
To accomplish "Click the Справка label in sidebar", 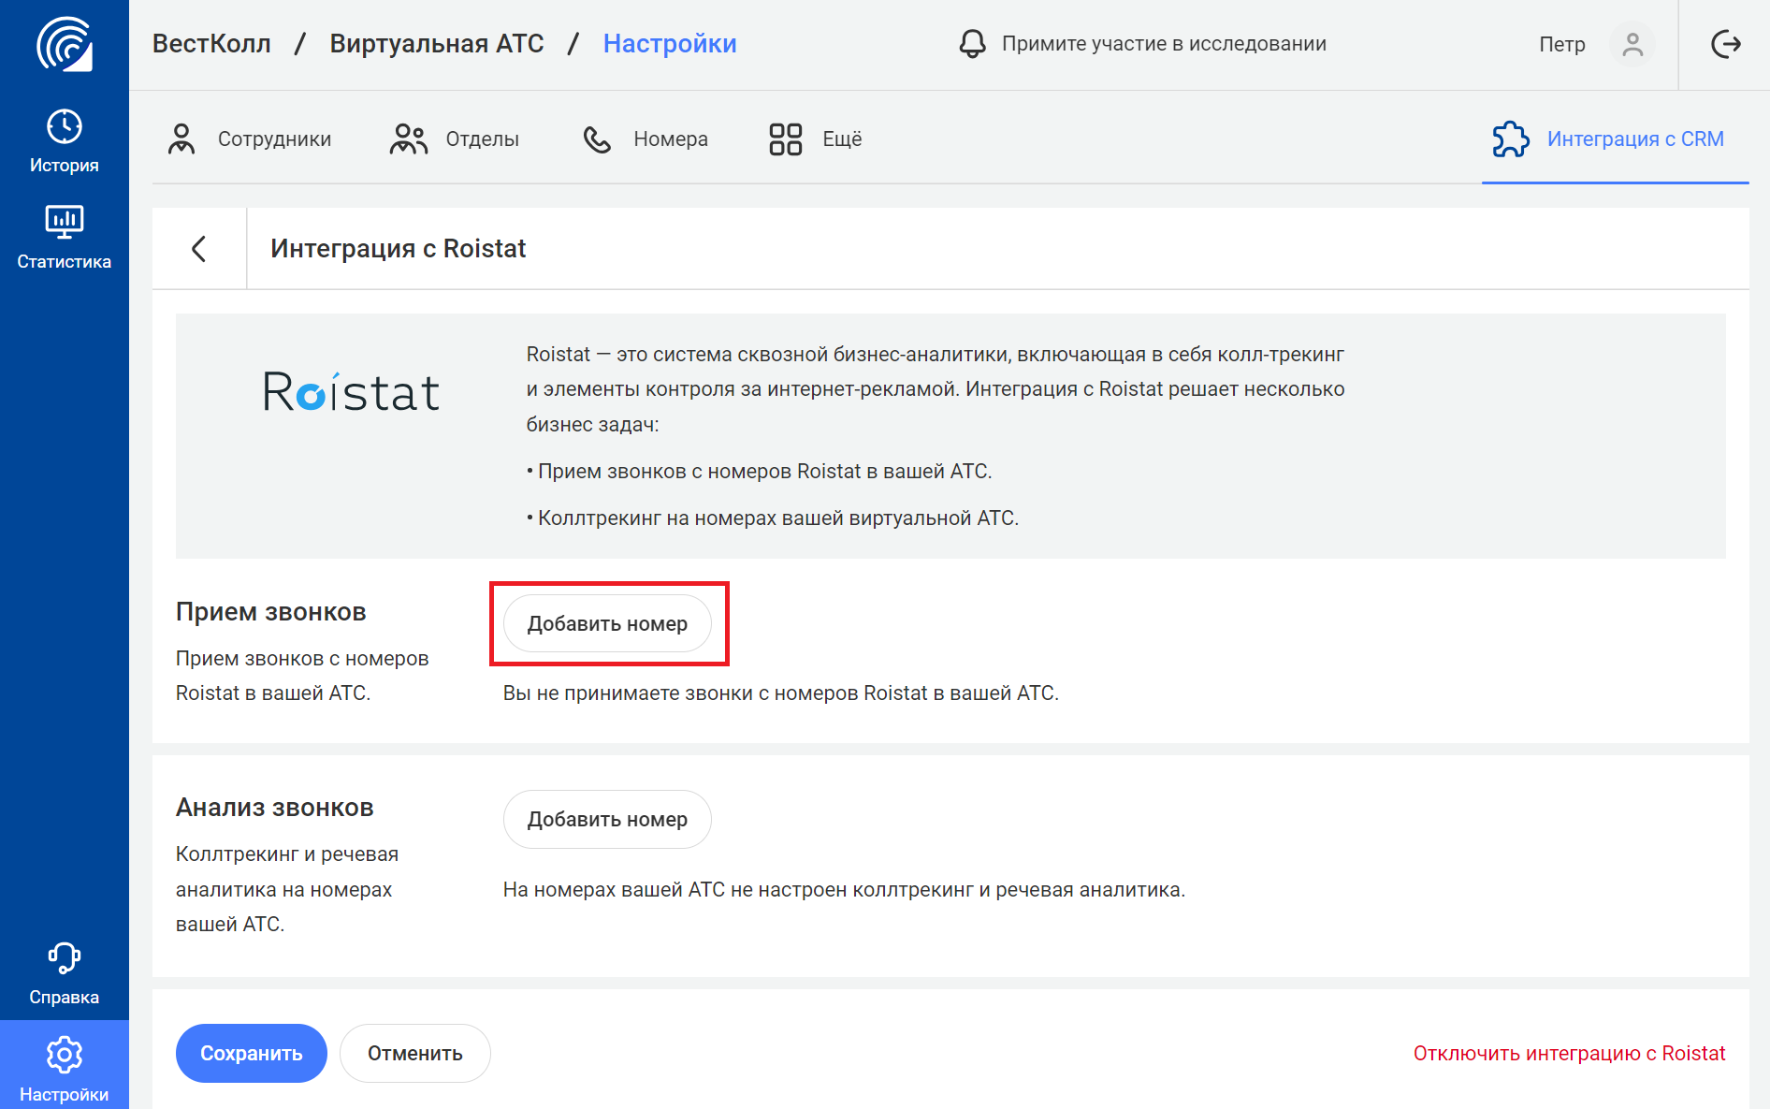I will (x=65, y=997).
